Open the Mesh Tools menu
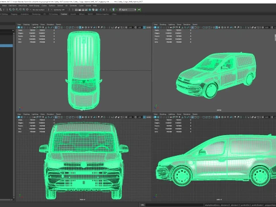This screenshot has height=207, width=276. (x=22, y=6)
